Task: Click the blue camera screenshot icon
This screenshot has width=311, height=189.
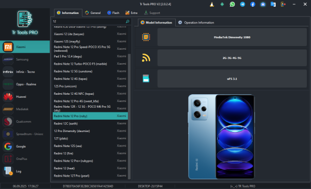Action: coord(263,4)
